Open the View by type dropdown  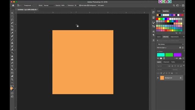(161, 48)
